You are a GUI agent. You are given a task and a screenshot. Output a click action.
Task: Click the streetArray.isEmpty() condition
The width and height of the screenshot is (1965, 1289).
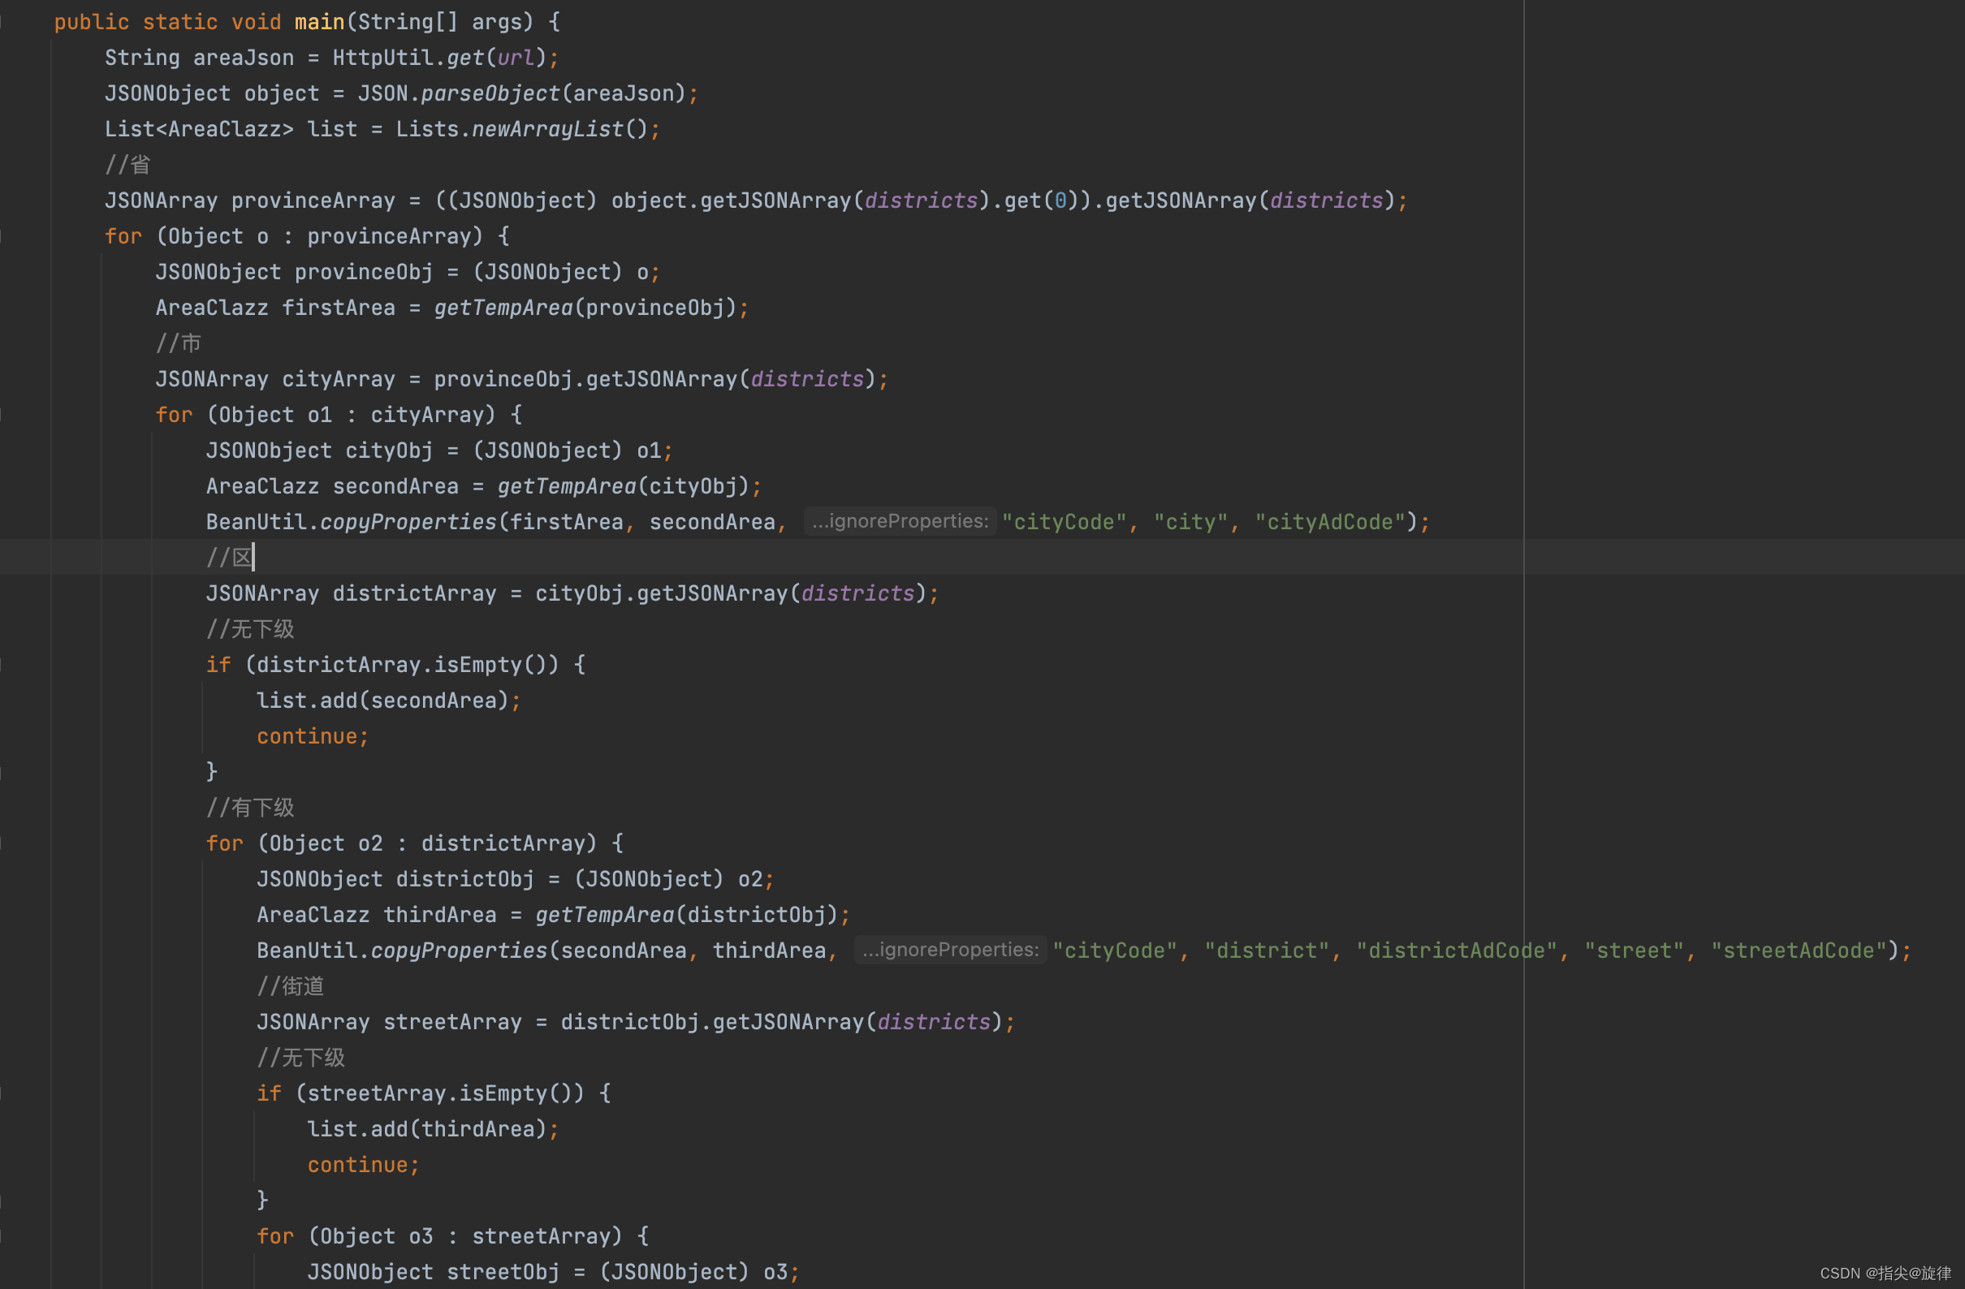click(x=439, y=1093)
